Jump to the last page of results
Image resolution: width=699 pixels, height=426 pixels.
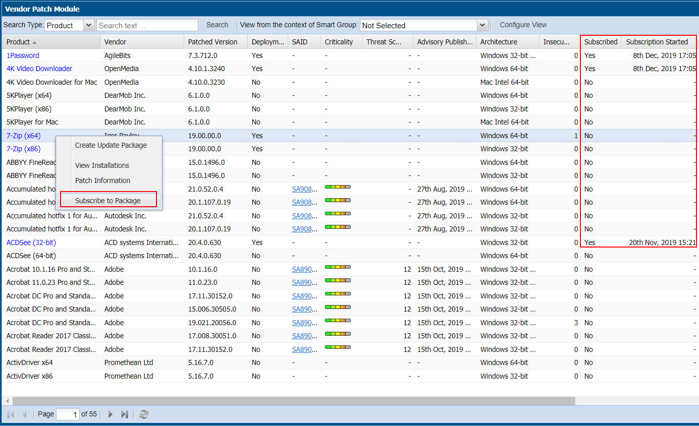click(124, 414)
